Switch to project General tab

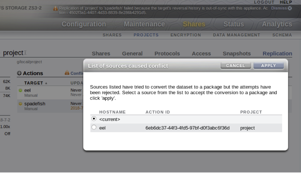pos(132,53)
